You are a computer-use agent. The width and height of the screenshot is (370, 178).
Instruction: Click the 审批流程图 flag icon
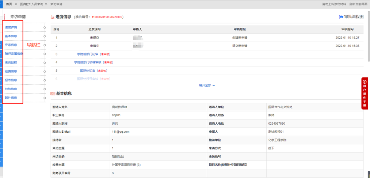[341, 17]
